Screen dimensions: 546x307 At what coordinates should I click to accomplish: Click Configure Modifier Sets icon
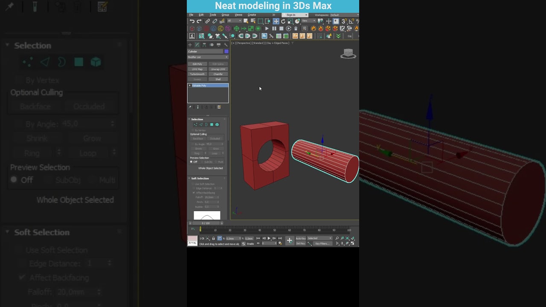219,107
